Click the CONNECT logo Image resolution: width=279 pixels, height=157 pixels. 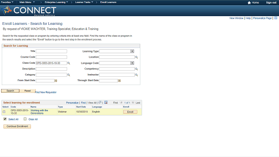pos(29,10)
